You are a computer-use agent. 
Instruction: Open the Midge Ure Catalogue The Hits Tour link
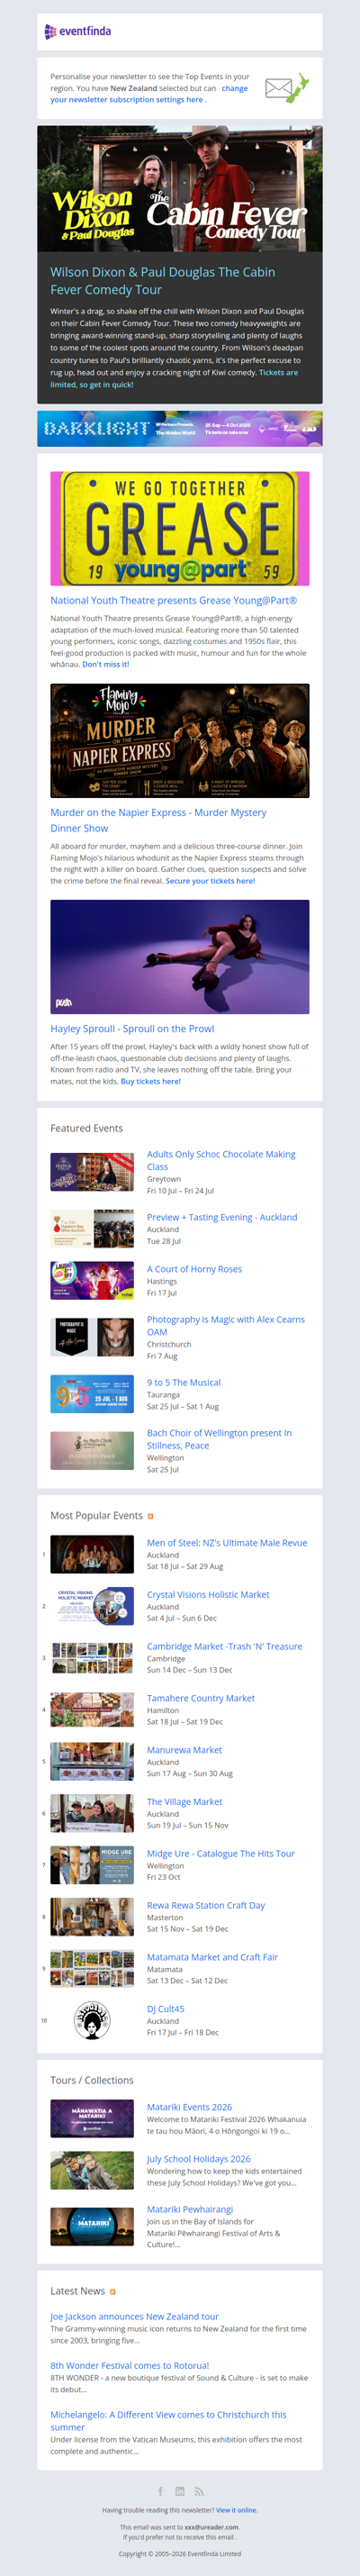pyautogui.click(x=221, y=1853)
